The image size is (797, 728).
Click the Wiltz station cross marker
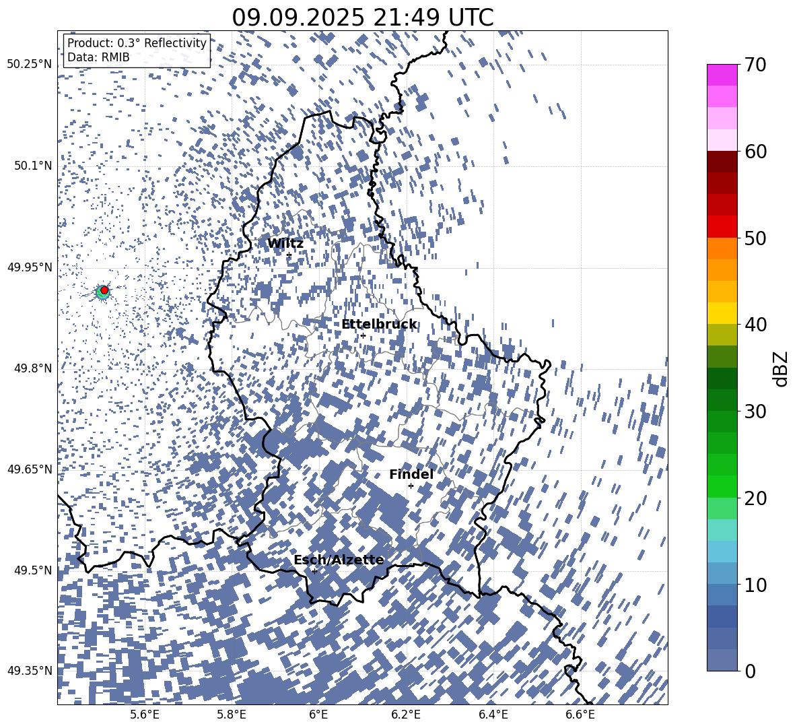pyautogui.click(x=289, y=255)
